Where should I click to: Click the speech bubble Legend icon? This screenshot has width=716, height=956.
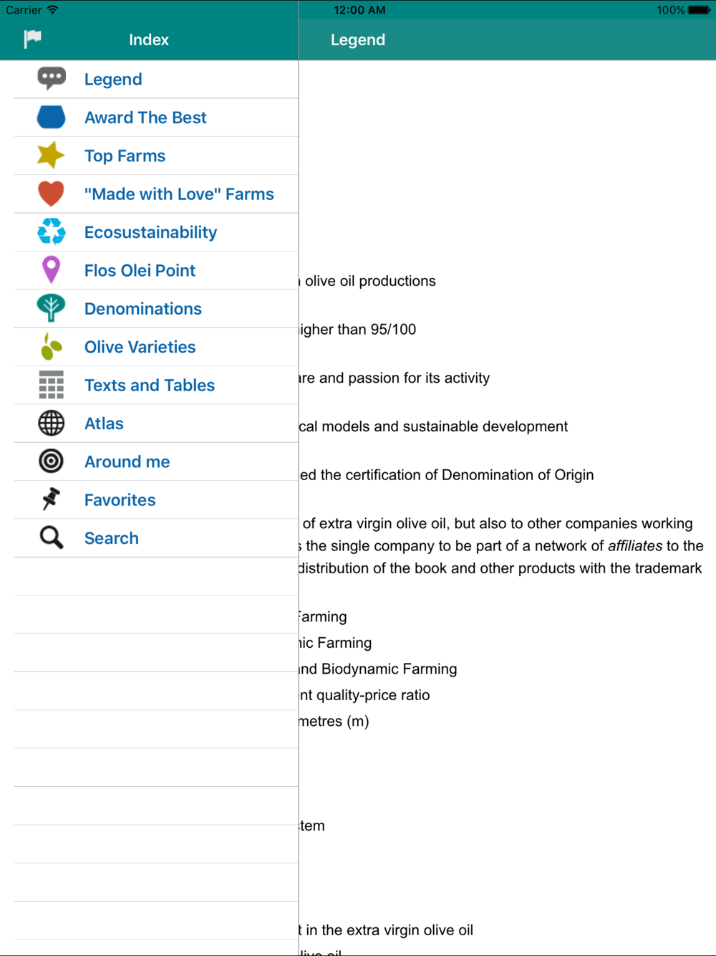(x=51, y=79)
